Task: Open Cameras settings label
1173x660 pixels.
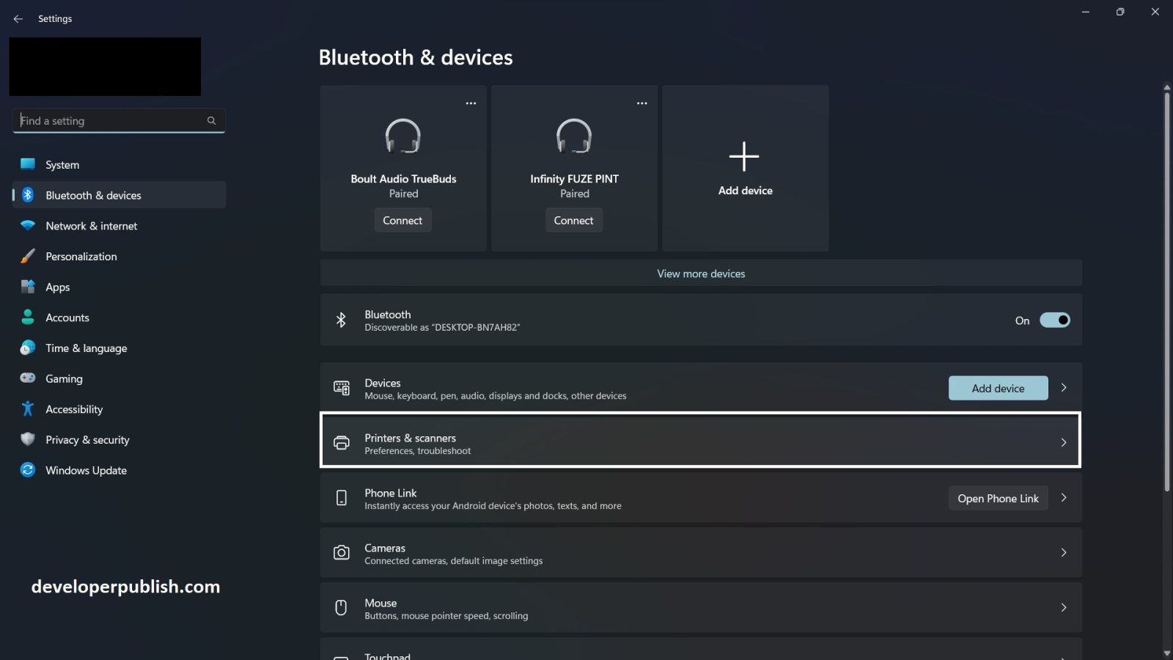Action: (384, 548)
